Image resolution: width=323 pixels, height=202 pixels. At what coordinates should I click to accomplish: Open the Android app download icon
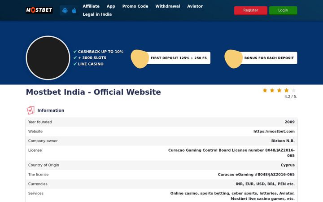point(65,10)
